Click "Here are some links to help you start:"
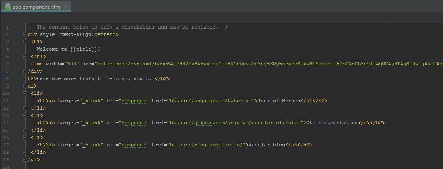Screen dimensions: 443x169 click(94, 79)
